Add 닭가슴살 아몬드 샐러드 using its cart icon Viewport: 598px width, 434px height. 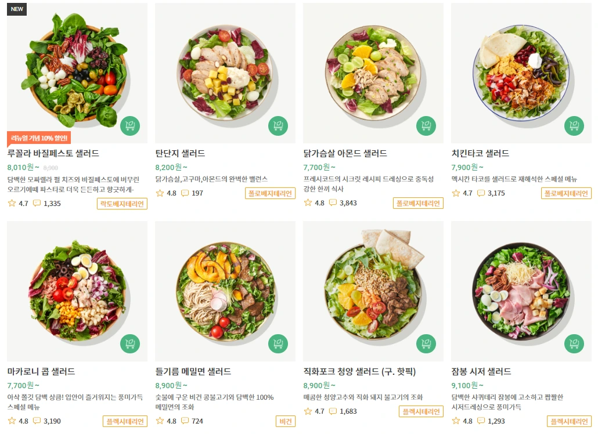pos(426,126)
